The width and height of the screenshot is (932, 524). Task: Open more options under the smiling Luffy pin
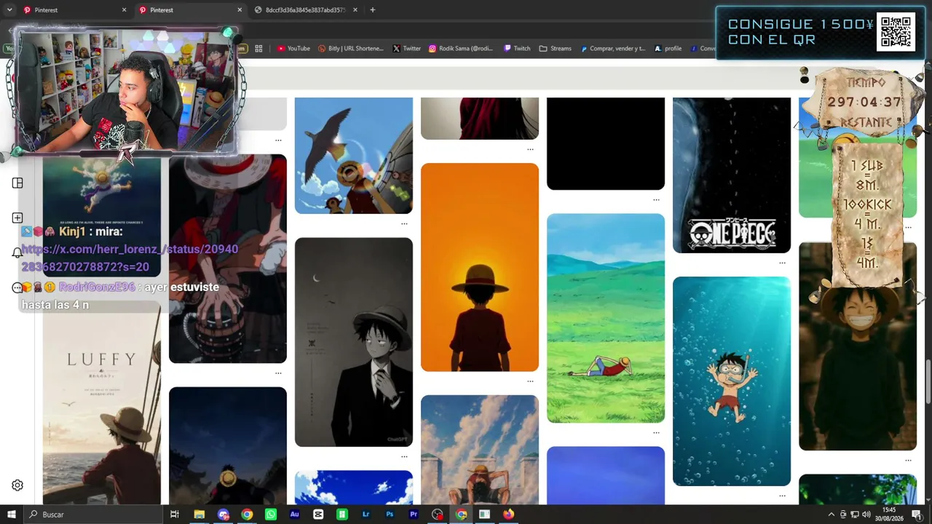[x=908, y=460]
